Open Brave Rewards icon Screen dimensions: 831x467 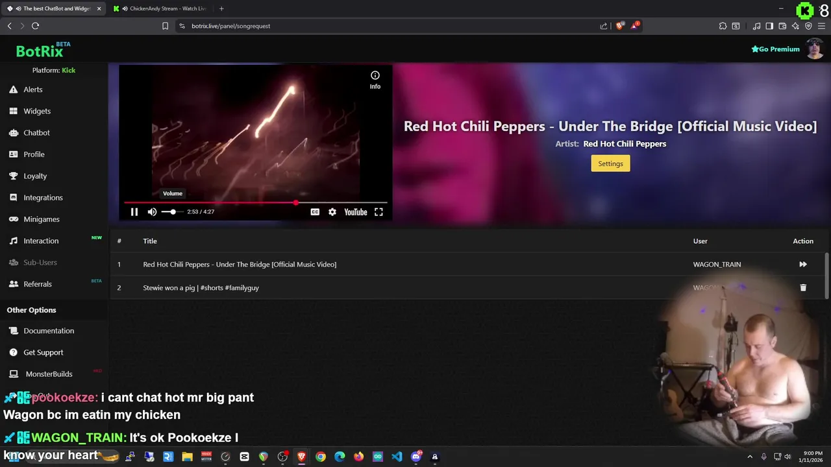coord(636,26)
